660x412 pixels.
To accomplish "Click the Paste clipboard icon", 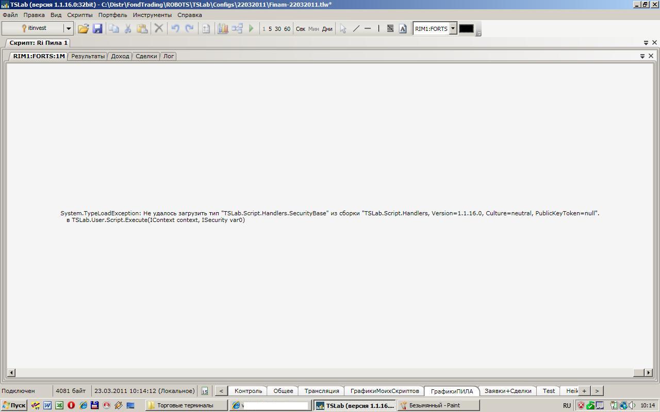I will [x=142, y=29].
